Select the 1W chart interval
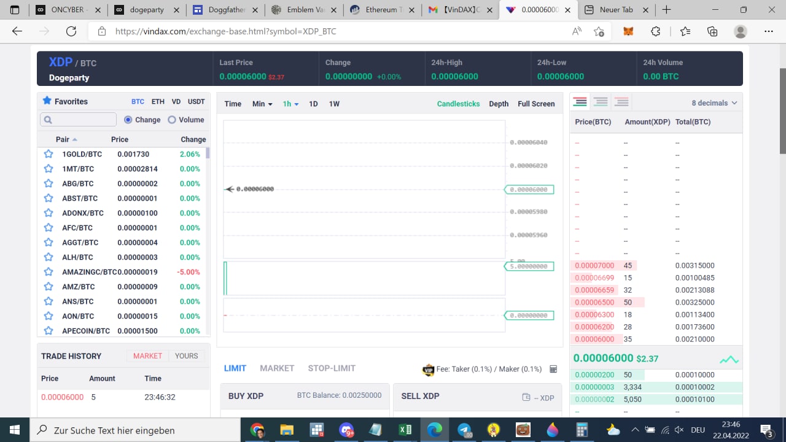The image size is (786, 442). 334,104
